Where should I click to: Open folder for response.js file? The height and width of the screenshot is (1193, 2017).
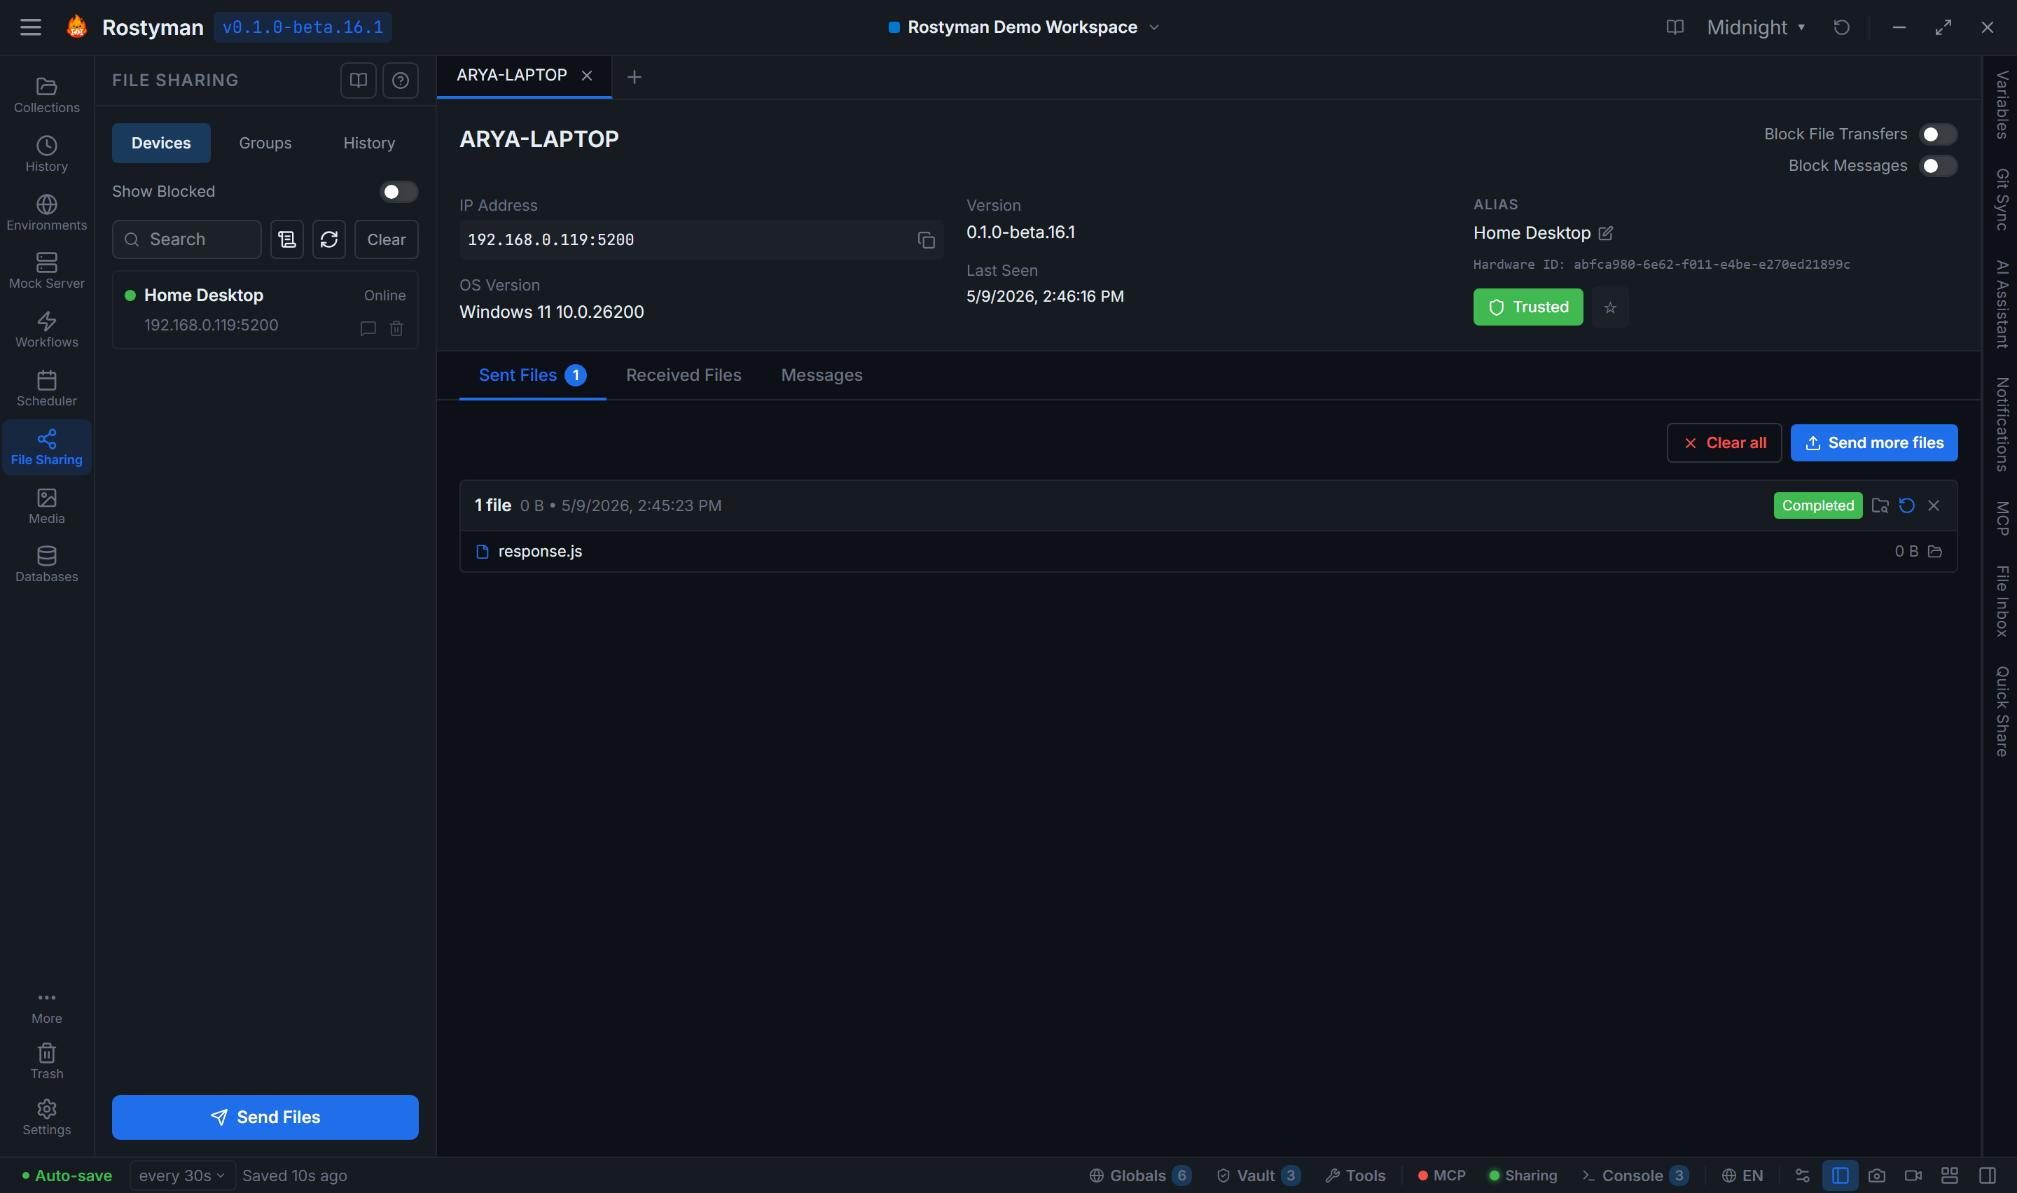(x=1935, y=552)
